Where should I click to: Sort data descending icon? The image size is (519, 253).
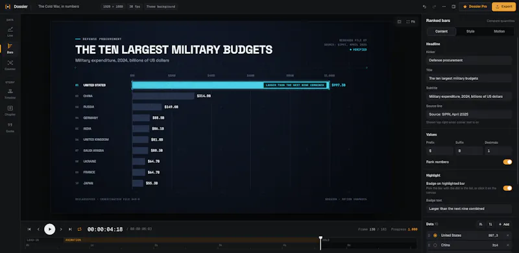click(x=481, y=224)
